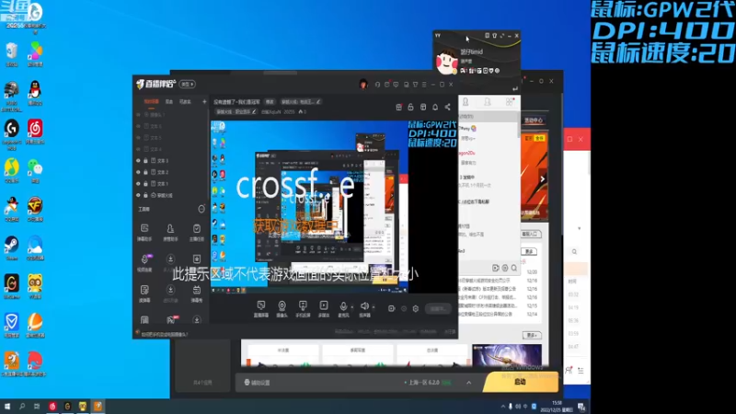Open the system clock in the taskbar
The width and height of the screenshot is (736, 414).
click(558, 407)
